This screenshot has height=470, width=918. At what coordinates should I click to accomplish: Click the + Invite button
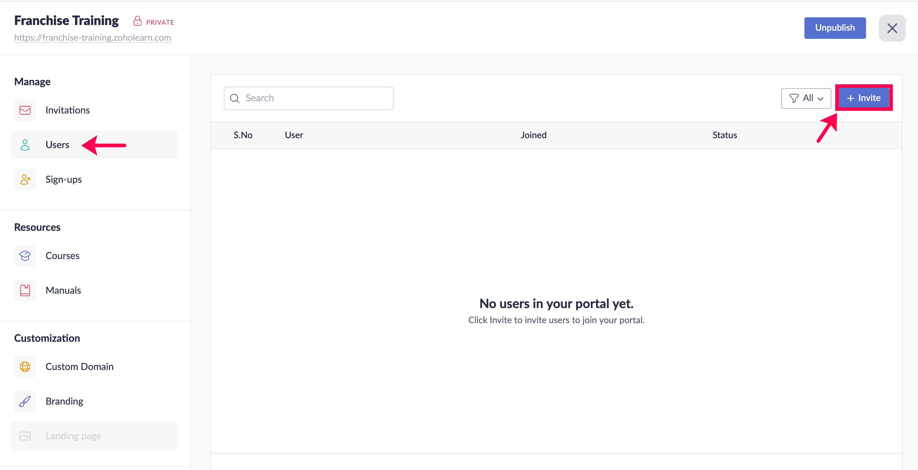pyautogui.click(x=864, y=98)
